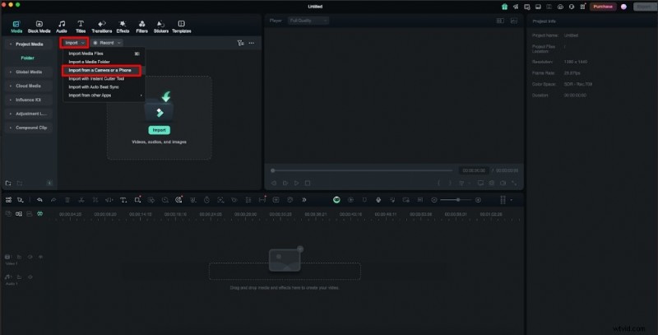Choose Import Media Files
The height and width of the screenshot is (335, 658).
point(104,54)
